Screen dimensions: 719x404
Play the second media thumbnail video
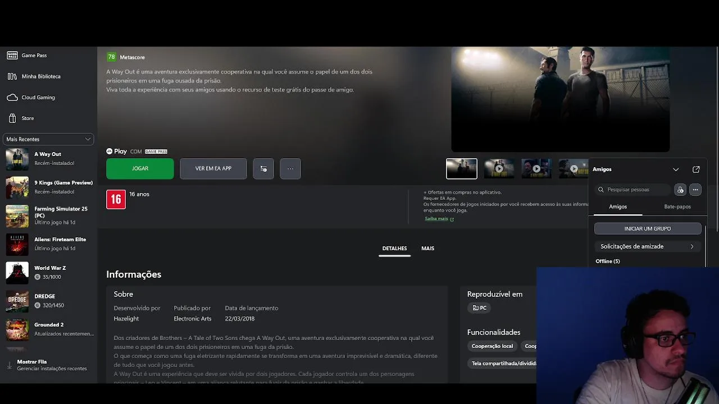click(499, 169)
